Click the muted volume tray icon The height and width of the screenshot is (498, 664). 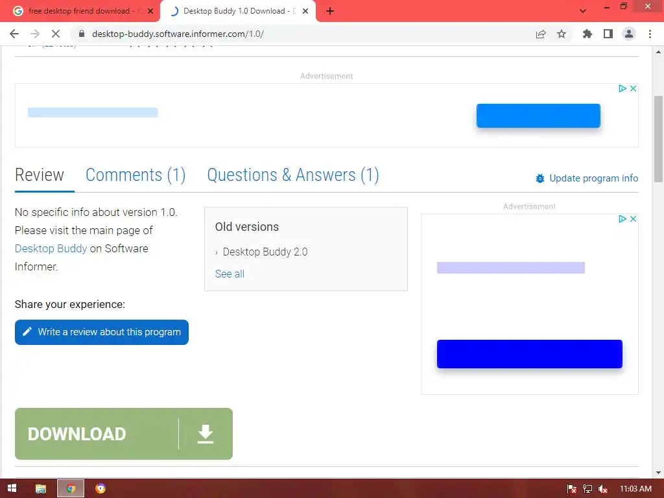pyautogui.click(x=603, y=489)
